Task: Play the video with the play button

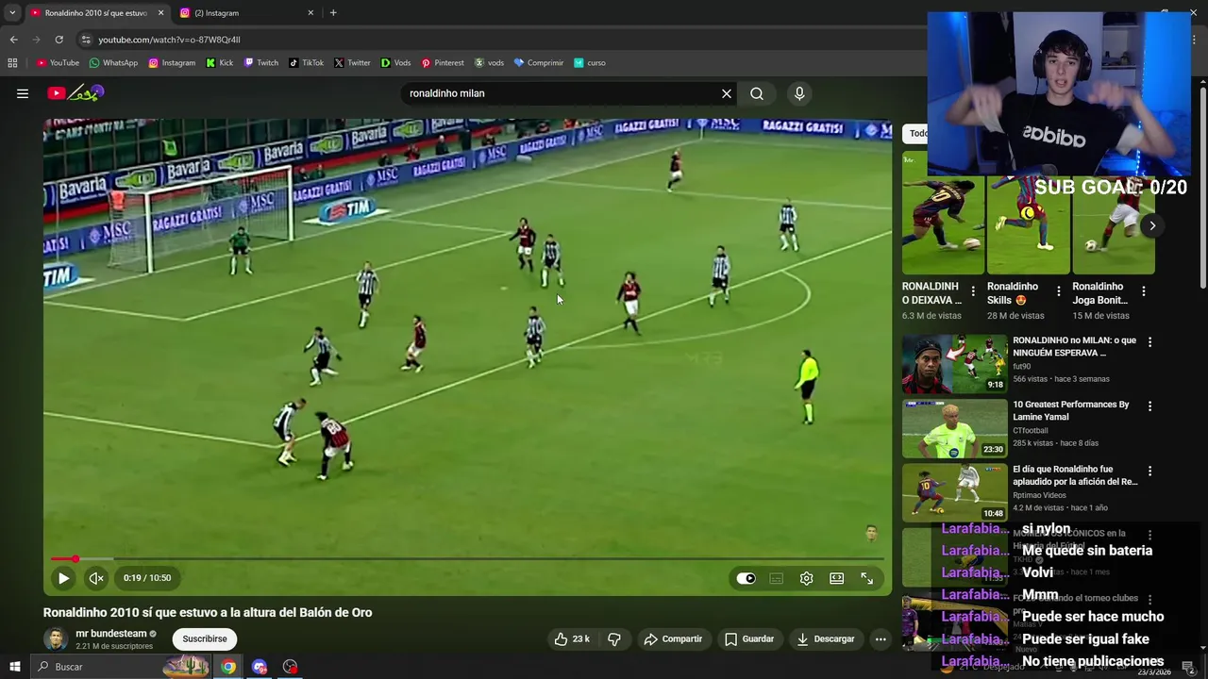Action: [x=63, y=578]
